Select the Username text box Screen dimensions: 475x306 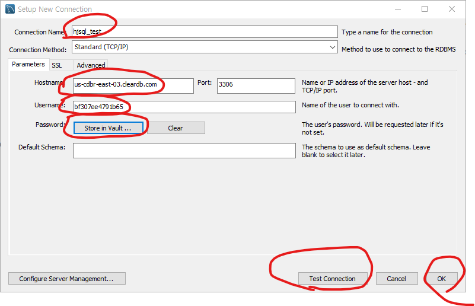click(x=184, y=107)
